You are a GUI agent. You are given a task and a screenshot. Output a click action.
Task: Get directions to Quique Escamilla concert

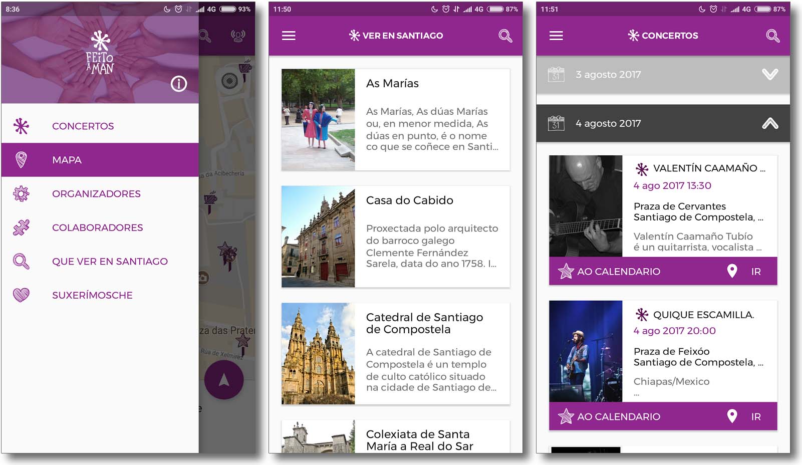pos(745,417)
